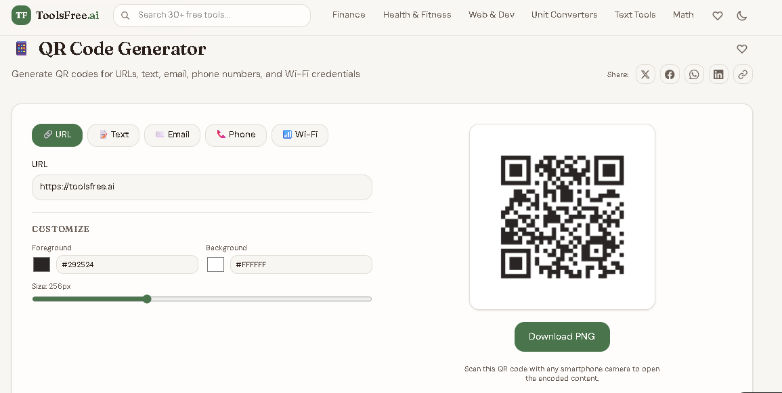Share the tool on X
782x393 pixels.
tap(645, 74)
